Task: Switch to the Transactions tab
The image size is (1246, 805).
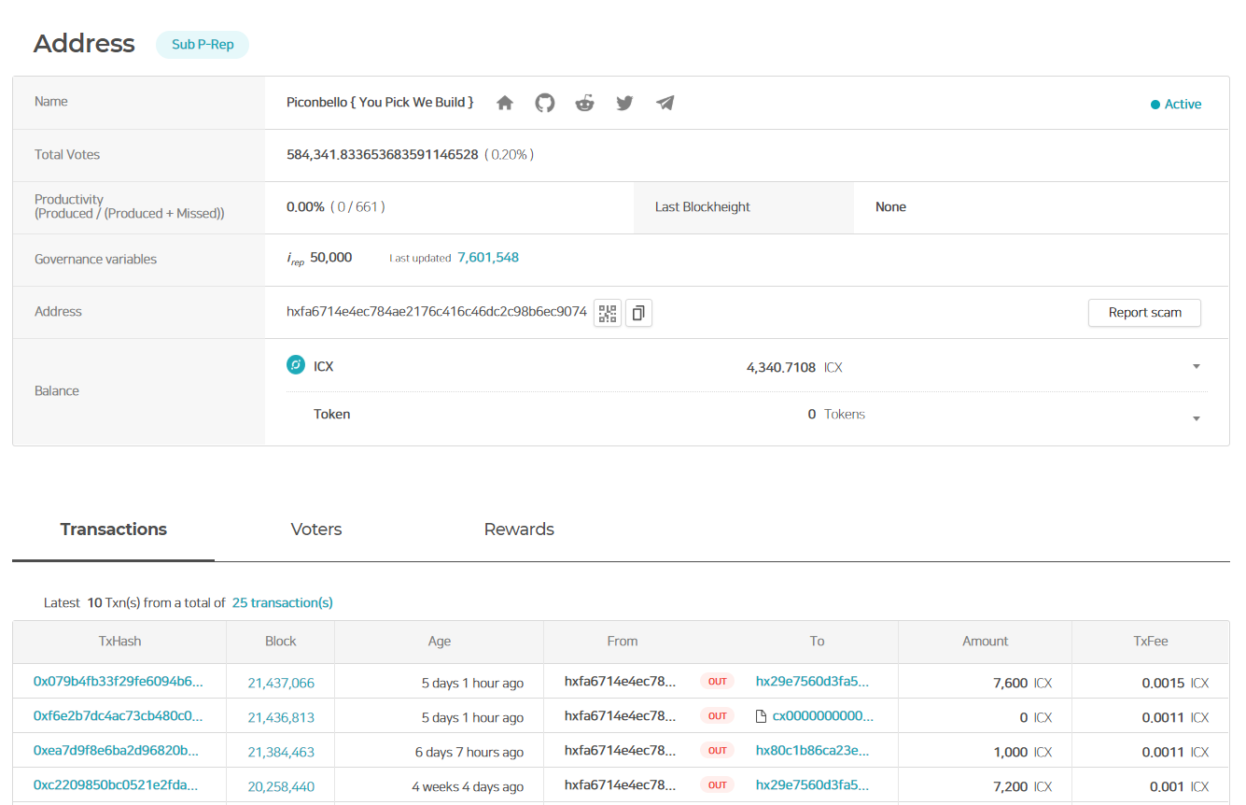Action: [x=114, y=530]
